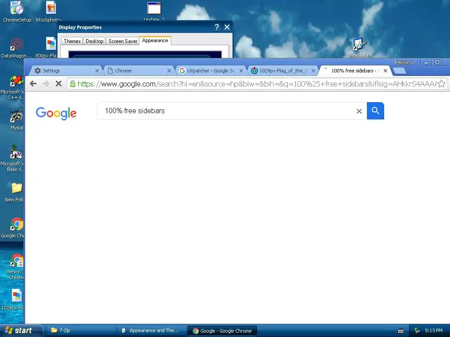Switch to the Settings tab in Chrome

[x=65, y=71]
